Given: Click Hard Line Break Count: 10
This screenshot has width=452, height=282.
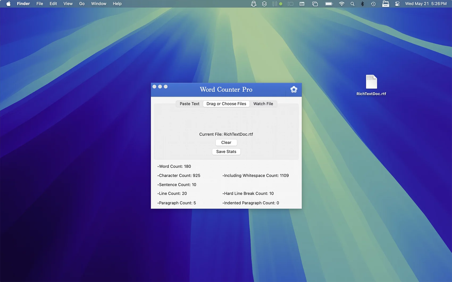Looking at the screenshot, I should 248,194.
